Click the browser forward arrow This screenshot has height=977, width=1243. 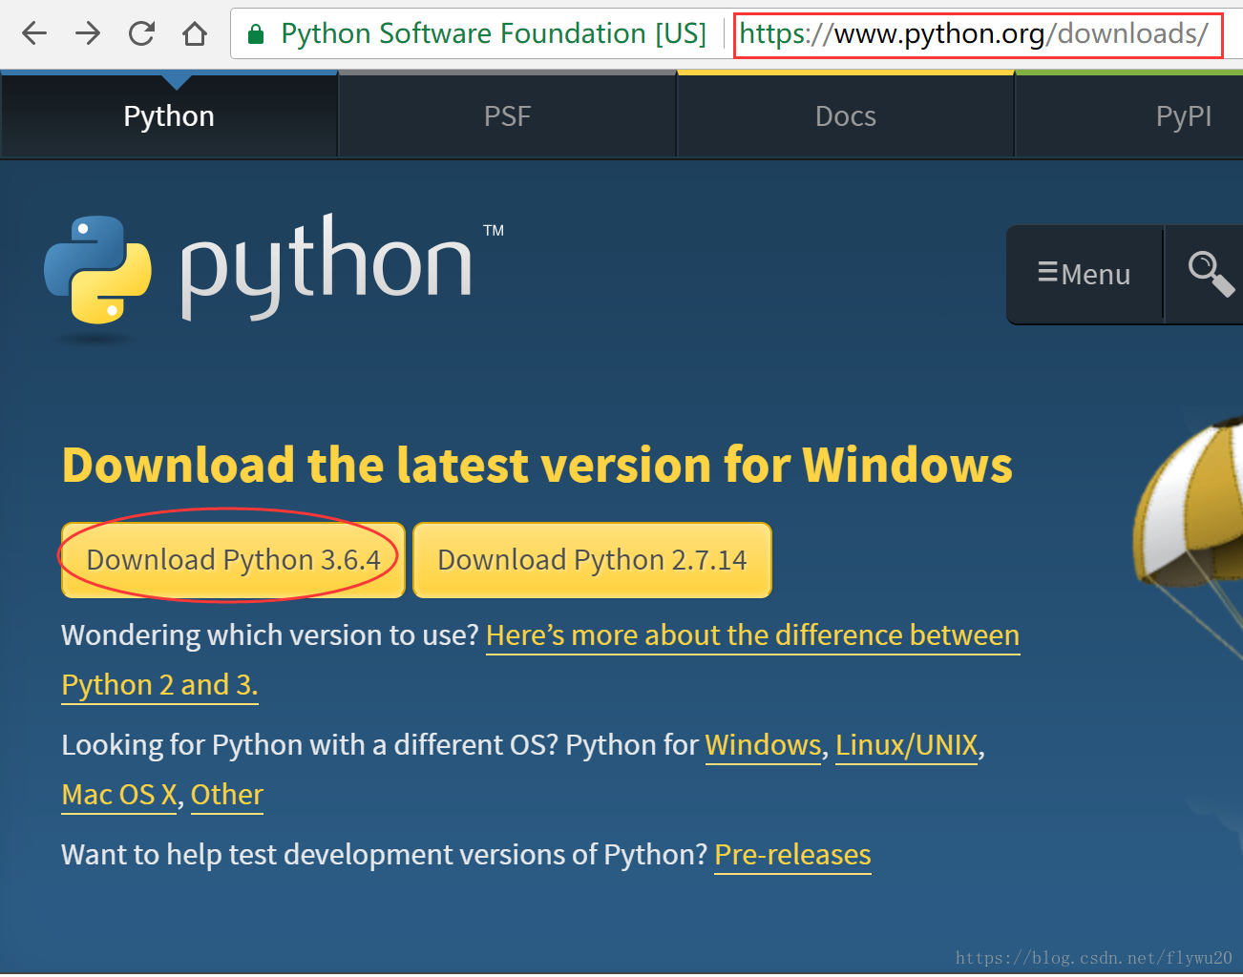[88, 34]
